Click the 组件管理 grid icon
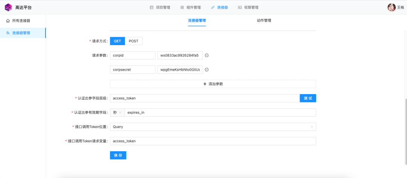The image size is (407, 178). pos(182,8)
